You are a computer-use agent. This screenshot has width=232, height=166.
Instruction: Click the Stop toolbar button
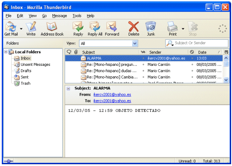coord(193,28)
